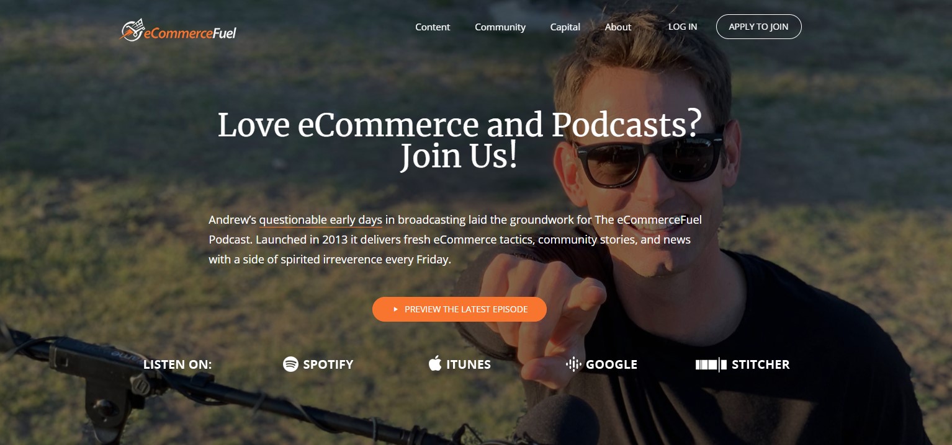Click the eCommerceFuel rocket logo icon
The height and width of the screenshot is (445, 952).
tap(132, 30)
